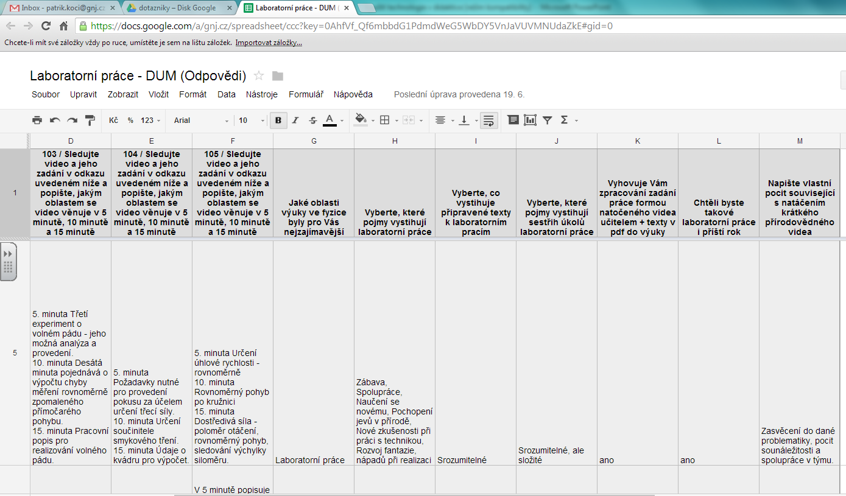
Task: Open the Formát menu
Action: point(192,94)
